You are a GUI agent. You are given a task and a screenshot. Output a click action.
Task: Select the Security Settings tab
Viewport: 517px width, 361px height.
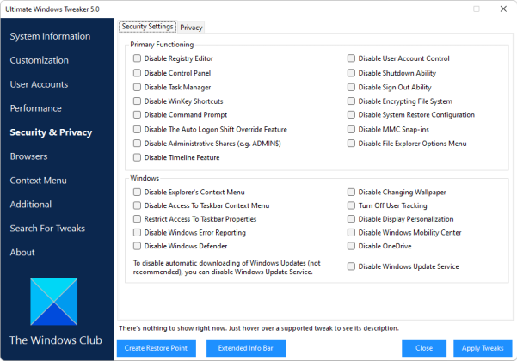click(x=147, y=27)
